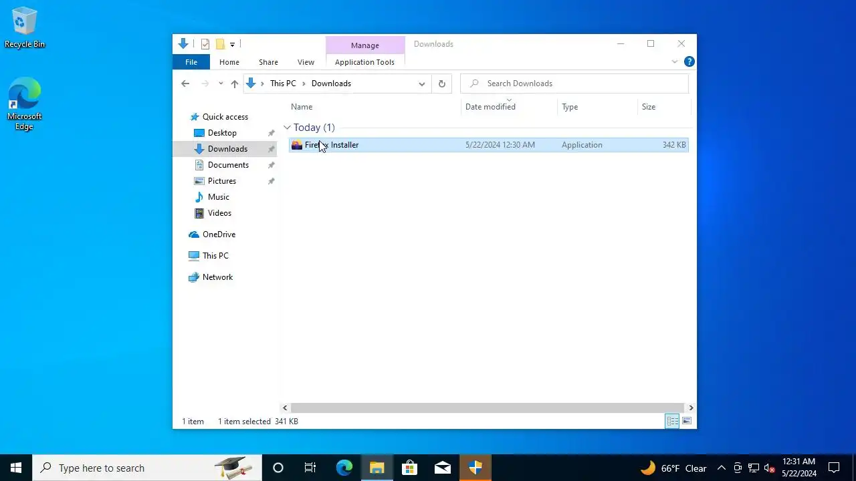Sort by the Size column
The height and width of the screenshot is (481, 856).
(x=664, y=107)
